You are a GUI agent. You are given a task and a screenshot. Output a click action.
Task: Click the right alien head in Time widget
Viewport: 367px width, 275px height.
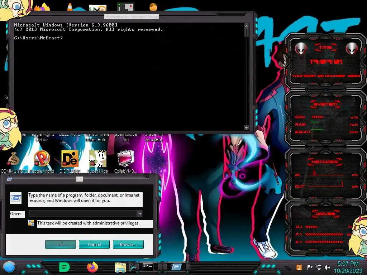point(352,48)
